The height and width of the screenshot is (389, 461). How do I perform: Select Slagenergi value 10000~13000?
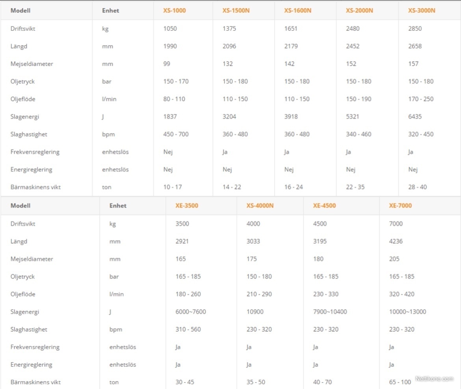[407, 312]
